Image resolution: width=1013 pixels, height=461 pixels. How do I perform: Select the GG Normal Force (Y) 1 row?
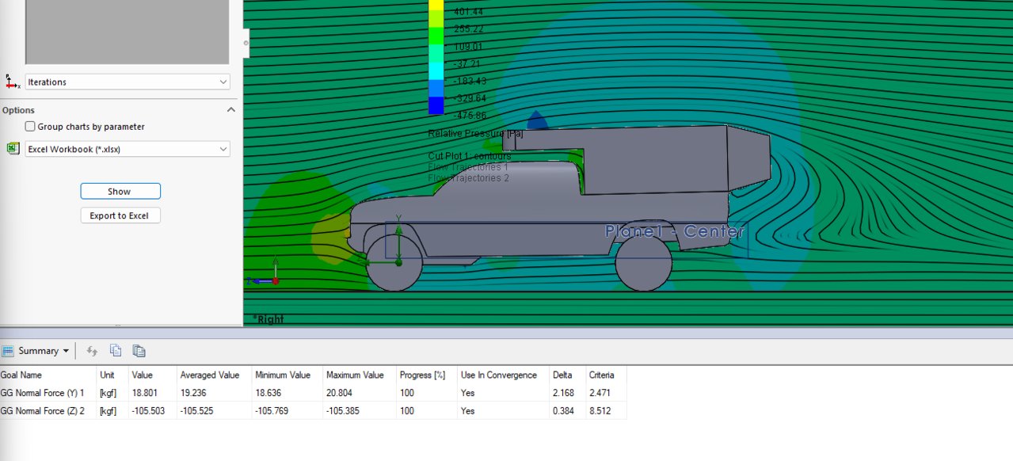[313, 391]
